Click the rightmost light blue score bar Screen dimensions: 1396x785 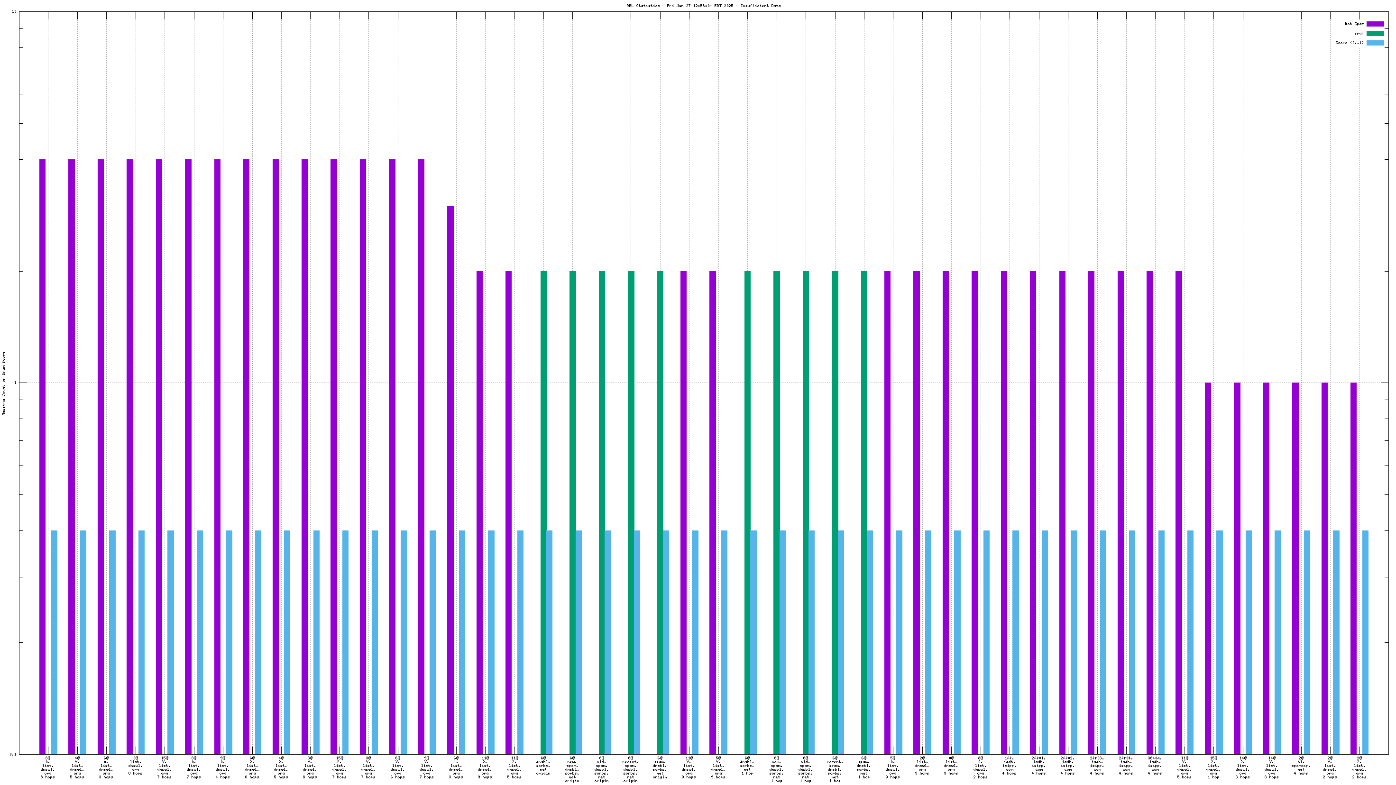click(1365, 642)
